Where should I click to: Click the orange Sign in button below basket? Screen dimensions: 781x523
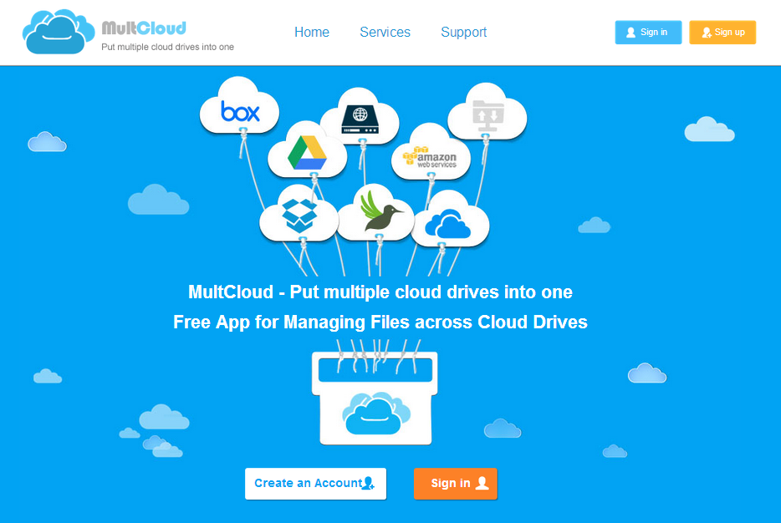456,483
